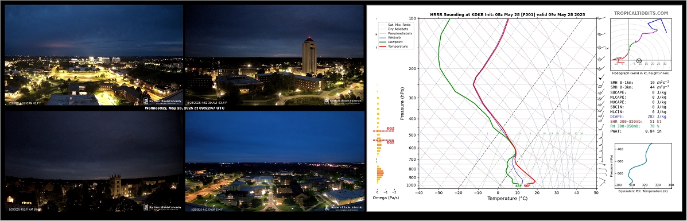Click the Wednesday, May 28, 2025 UTC timestamp caption
Screen dimensions: 687x221
click(184, 108)
